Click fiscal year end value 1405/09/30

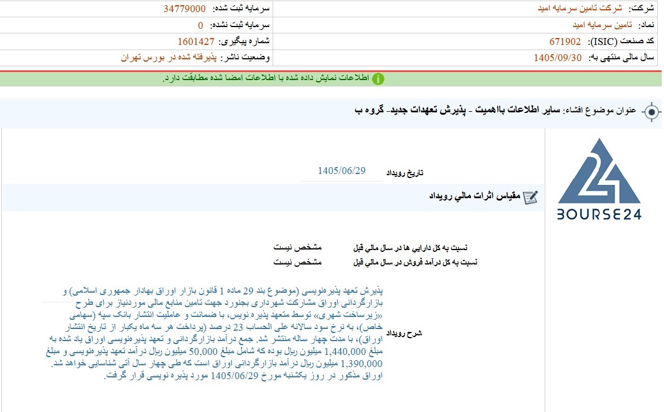557,58
